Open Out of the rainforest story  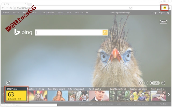coord(120,94)
